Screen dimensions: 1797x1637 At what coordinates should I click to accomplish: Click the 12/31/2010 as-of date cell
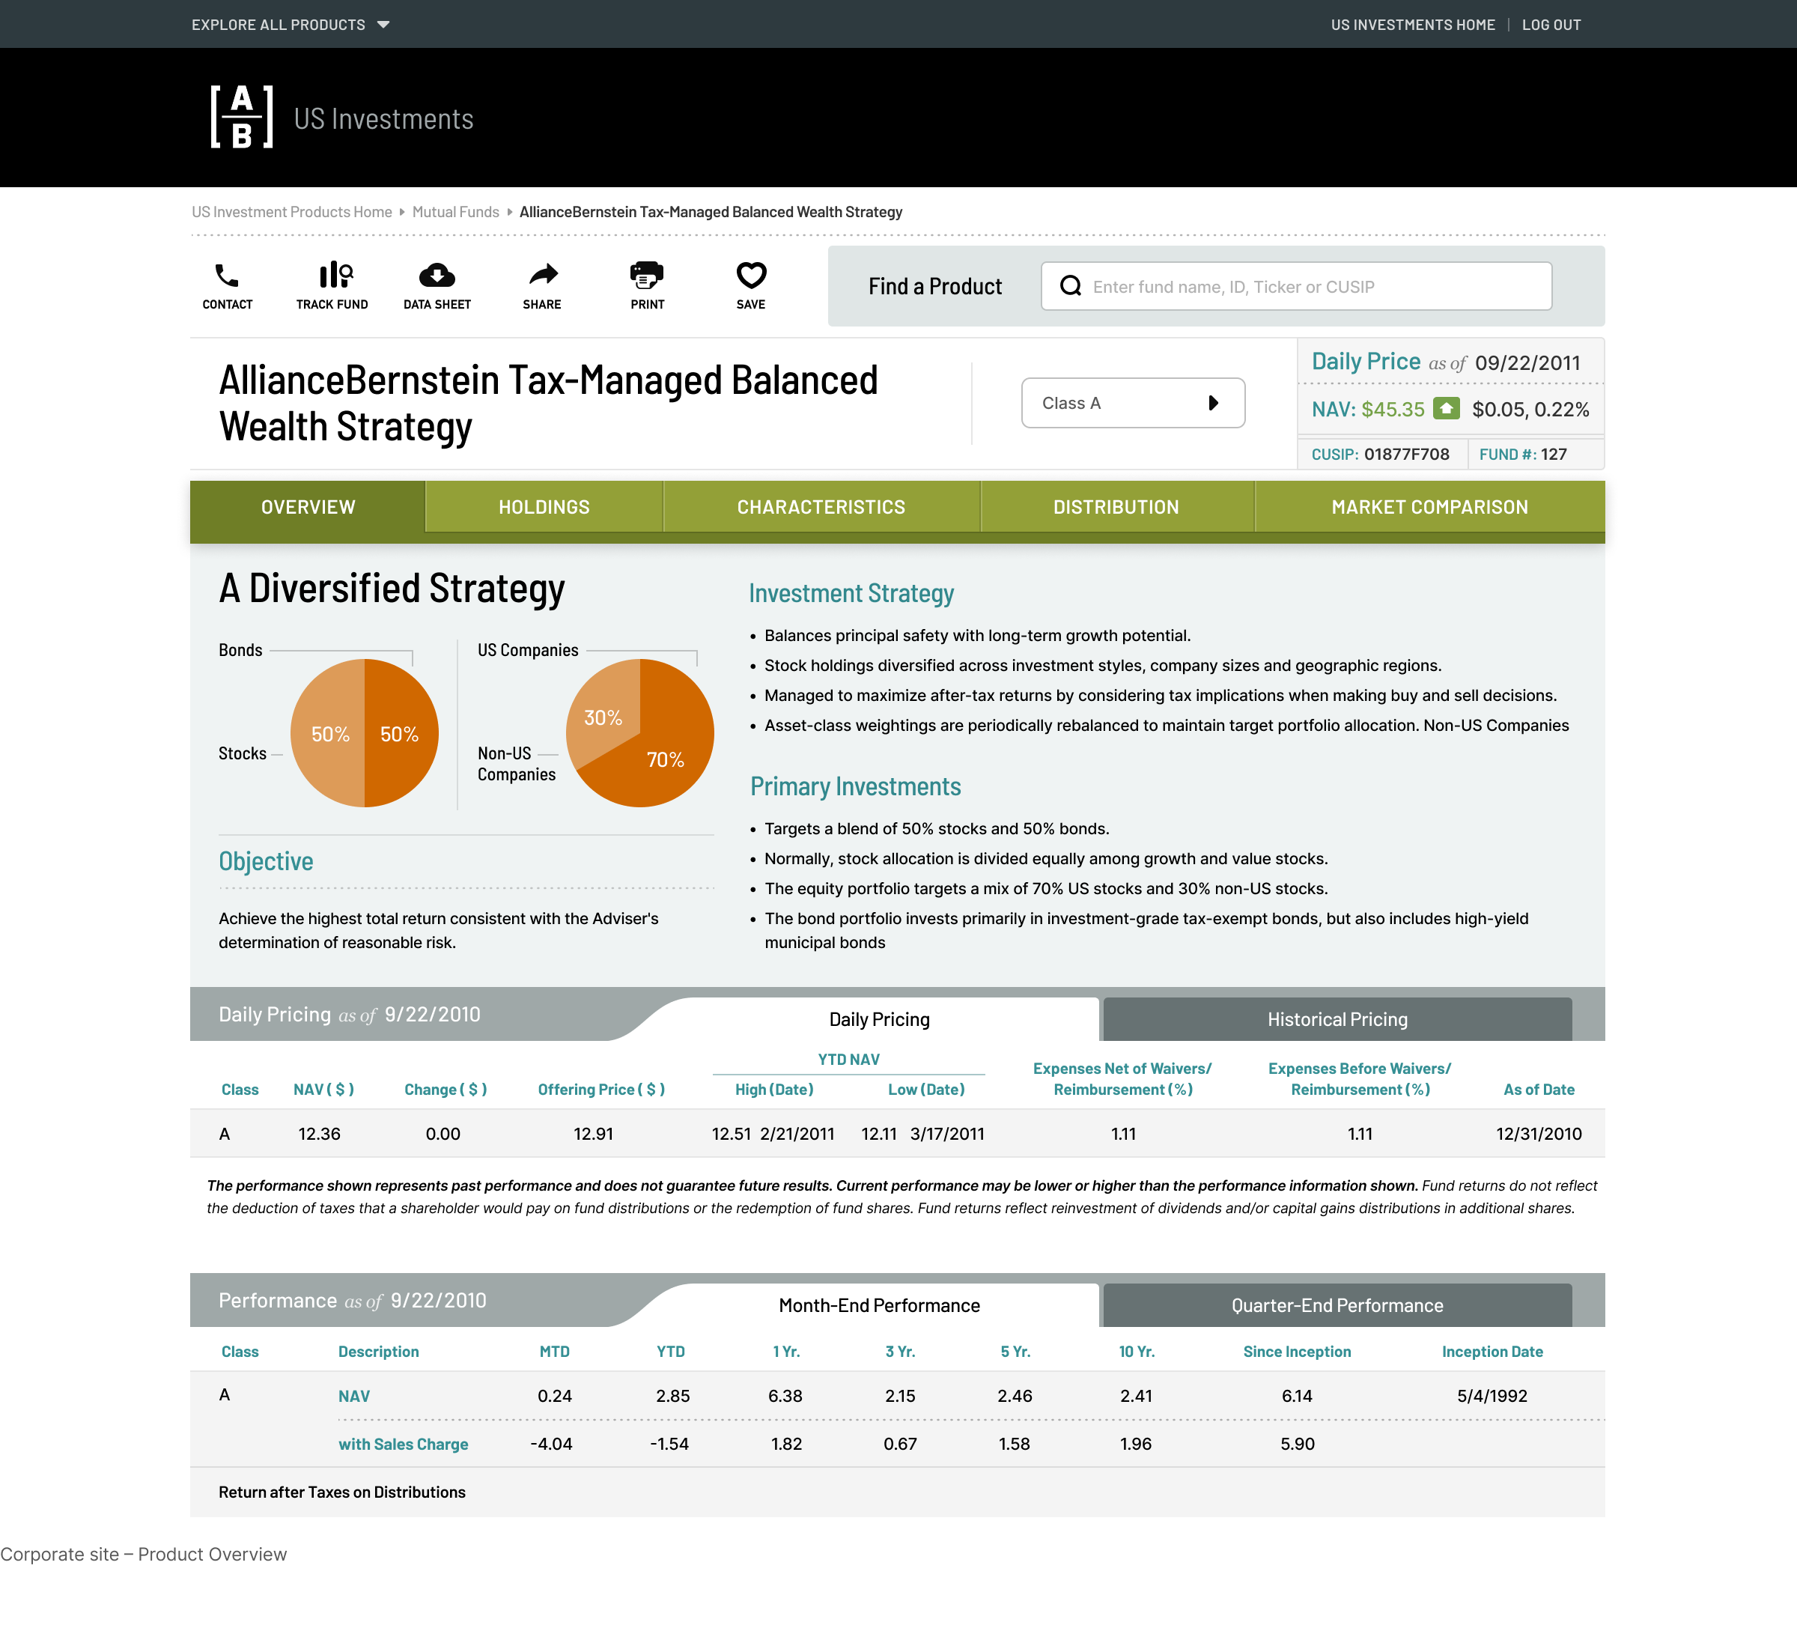(1539, 1134)
